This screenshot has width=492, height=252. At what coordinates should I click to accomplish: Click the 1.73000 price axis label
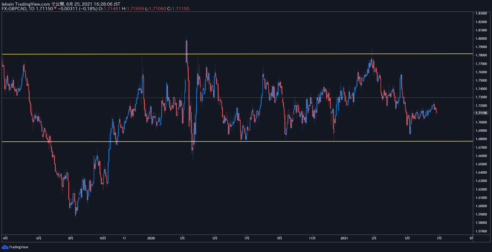click(x=481, y=97)
